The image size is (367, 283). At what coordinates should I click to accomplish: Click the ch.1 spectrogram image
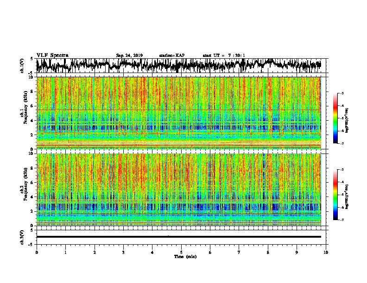tap(179, 113)
